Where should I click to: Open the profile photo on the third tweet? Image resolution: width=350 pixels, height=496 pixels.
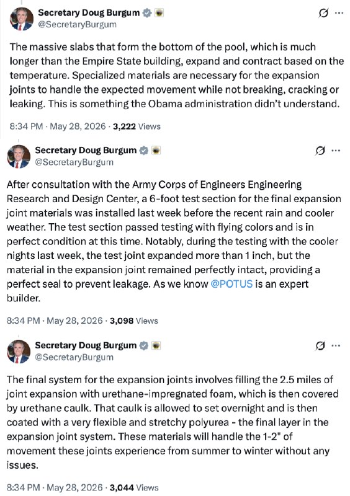19,352
